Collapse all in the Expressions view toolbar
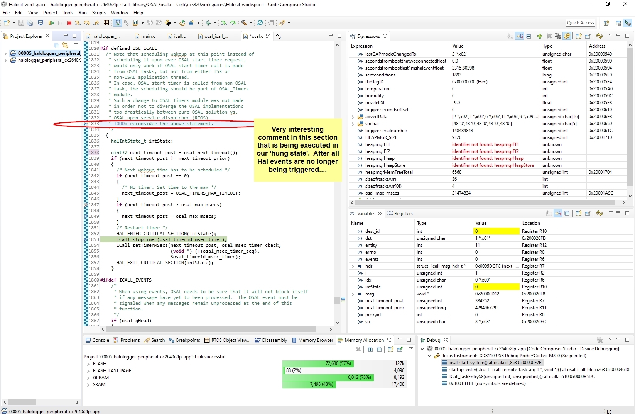The height and width of the screenshot is (414, 635). pos(529,36)
